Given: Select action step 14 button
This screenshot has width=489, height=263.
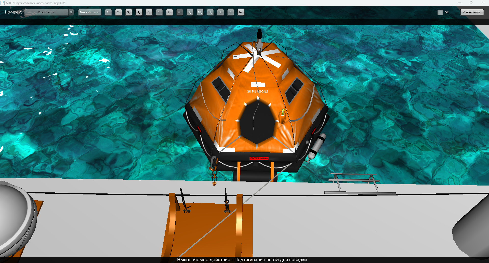Looking at the screenshot, I should tap(241, 12).
